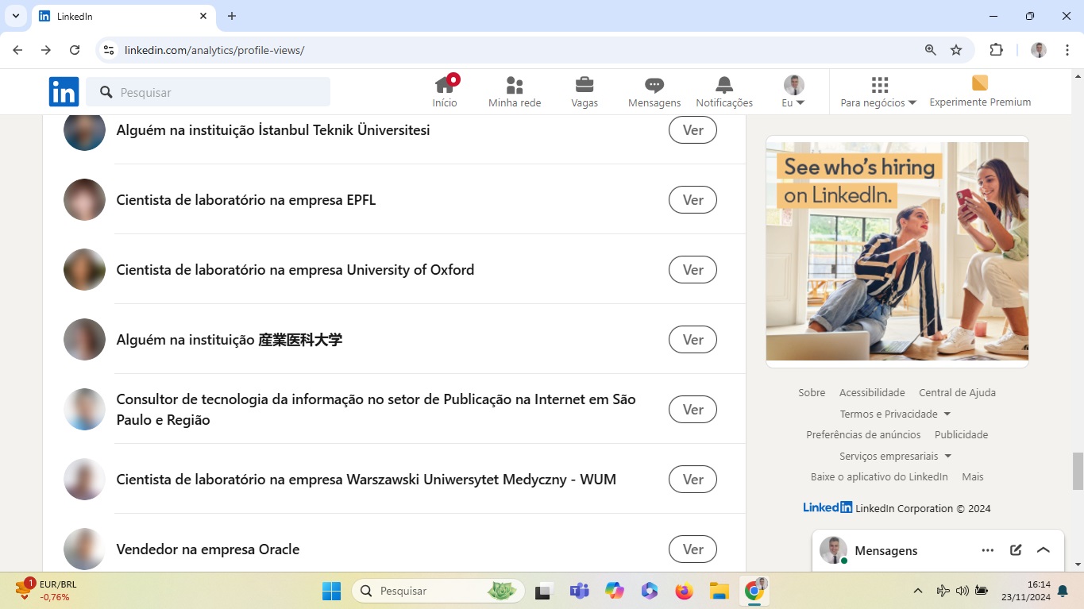1084x609 pixels.
Task: Expand the Mensagens panel chevron
Action: (x=1043, y=550)
